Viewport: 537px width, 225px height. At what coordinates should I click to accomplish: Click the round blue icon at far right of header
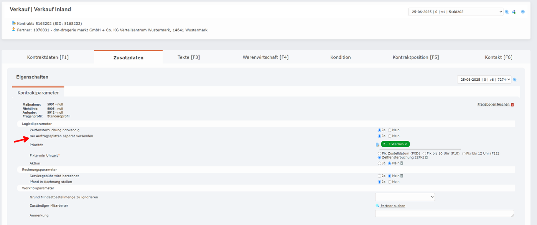pos(523,12)
